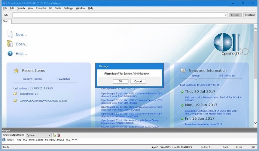Open the Search menu
The width and height of the screenshot is (259, 151).
(x=21, y=8)
